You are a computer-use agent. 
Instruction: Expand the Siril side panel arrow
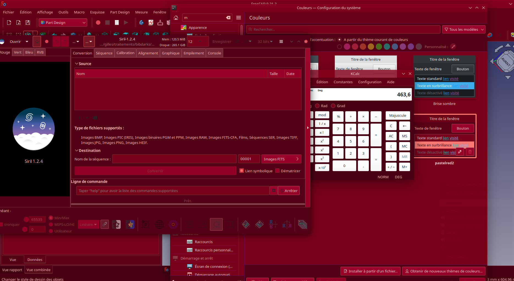pyautogui.click(x=308, y=128)
